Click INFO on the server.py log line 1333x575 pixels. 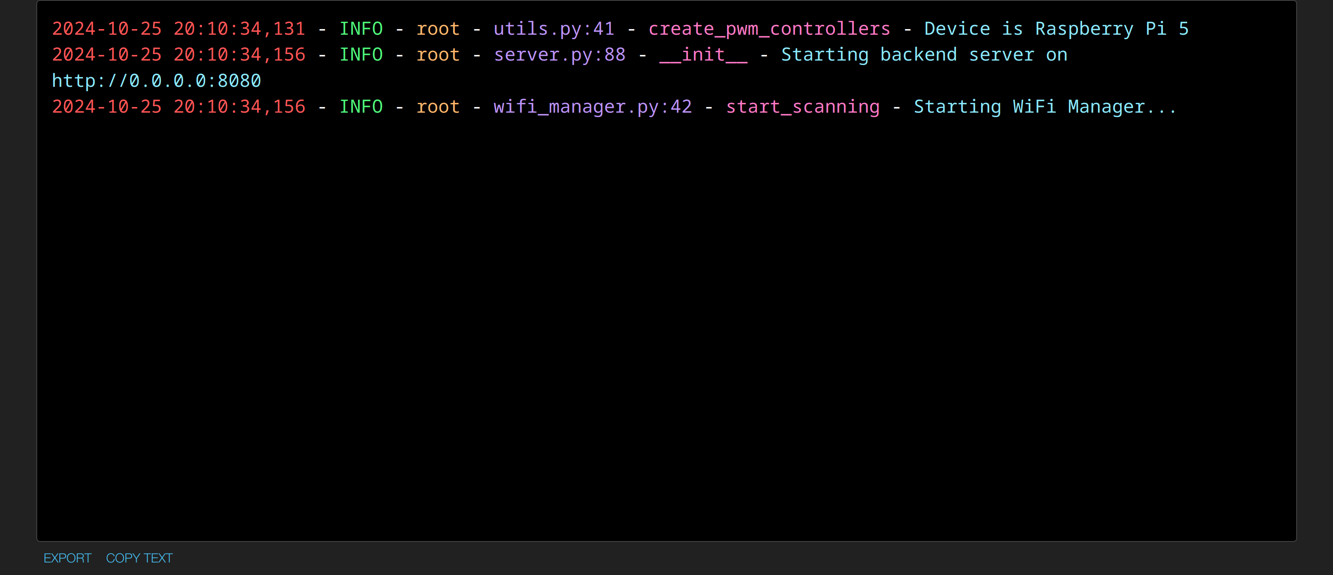point(361,55)
